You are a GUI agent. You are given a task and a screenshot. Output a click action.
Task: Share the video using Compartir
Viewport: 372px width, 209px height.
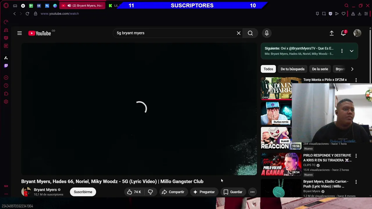[173, 192]
